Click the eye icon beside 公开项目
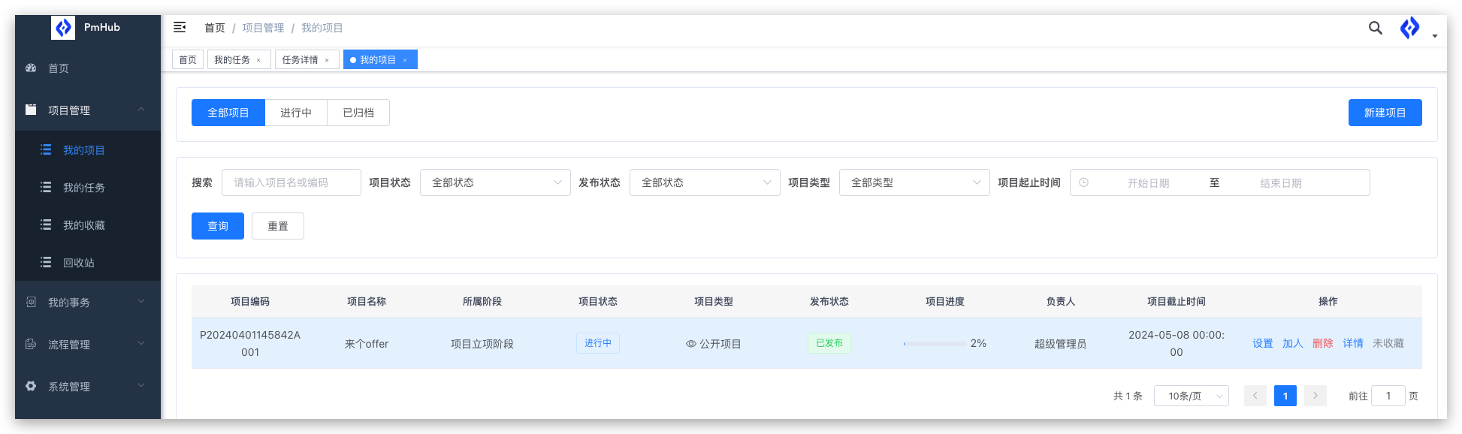Image resolution: width=1462 pixels, height=434 pixels. tap(690, 344)
